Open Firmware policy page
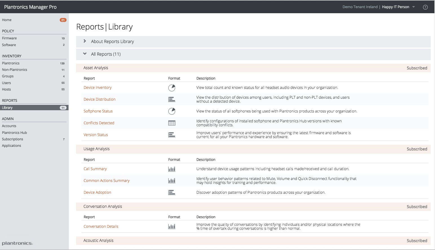 click(x=9, y=38)
